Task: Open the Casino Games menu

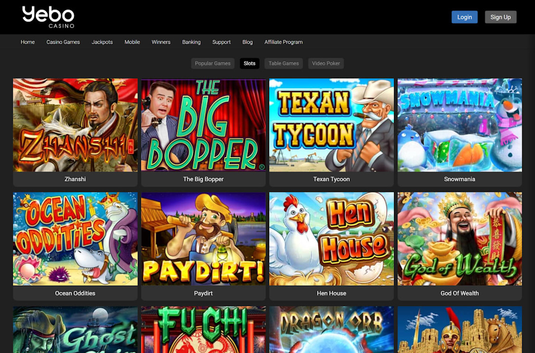Action: pos(63,42)
